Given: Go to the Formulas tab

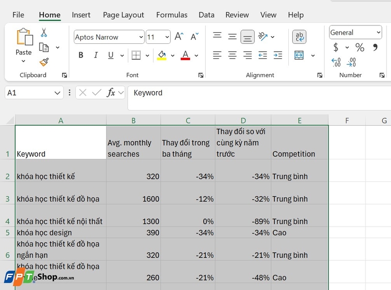Looking at the screenshot, I should click(x=172, y=15).
